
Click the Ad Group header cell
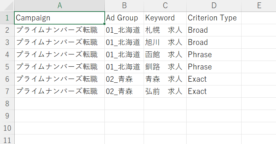click(x=124, y=18)
